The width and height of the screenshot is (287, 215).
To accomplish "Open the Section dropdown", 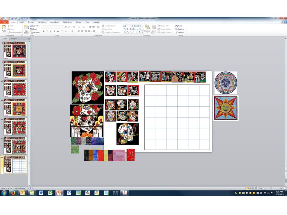I will 35,32.
